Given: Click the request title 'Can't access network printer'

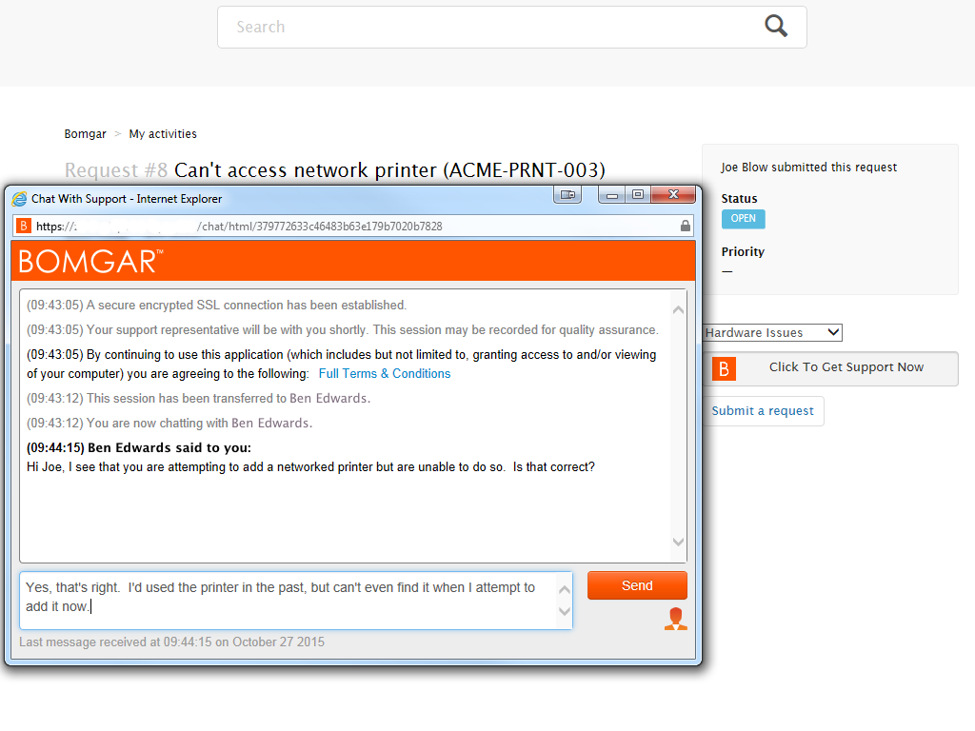Looking at the screenshot, I should click(x=389, y=170).
